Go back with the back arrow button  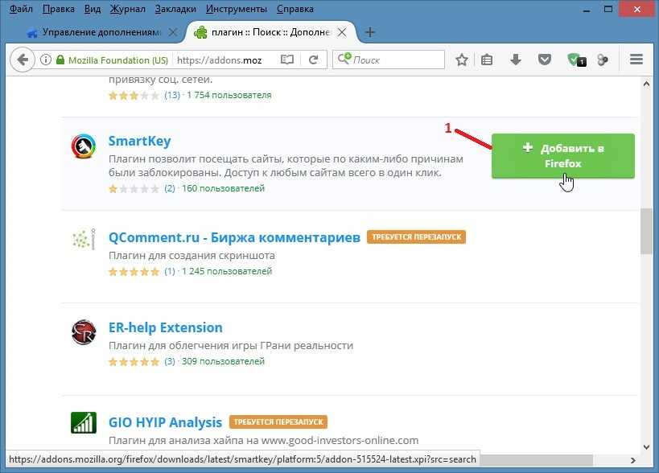23,60
